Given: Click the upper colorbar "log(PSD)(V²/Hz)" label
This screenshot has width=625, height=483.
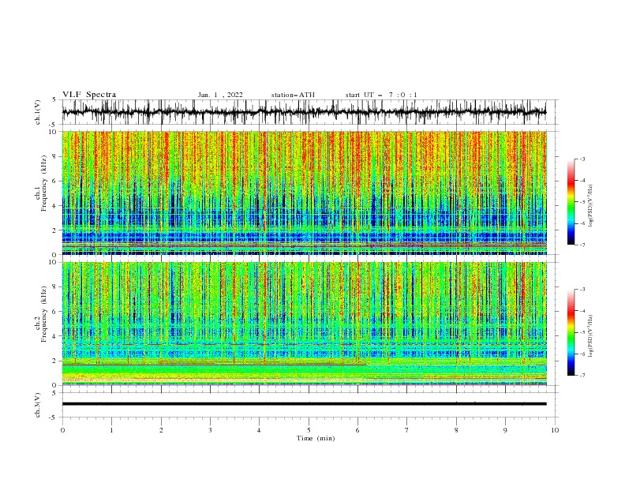Looking at the screenshot, I should point(591,206).
